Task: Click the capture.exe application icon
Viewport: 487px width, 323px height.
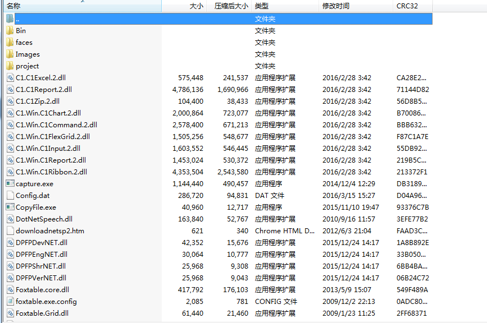Action: [10, 183]
